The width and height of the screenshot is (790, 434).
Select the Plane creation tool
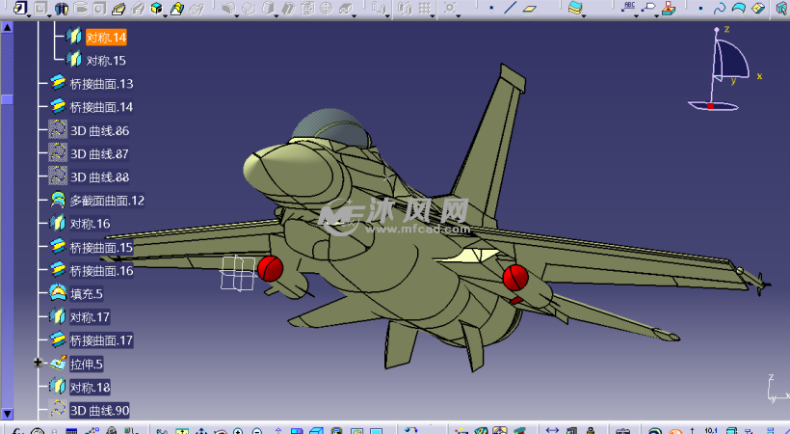530,9
